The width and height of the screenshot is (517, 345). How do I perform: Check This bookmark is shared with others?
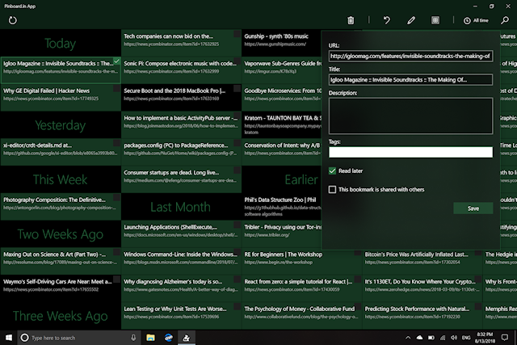pyautogui.click(x=332, y=190)
